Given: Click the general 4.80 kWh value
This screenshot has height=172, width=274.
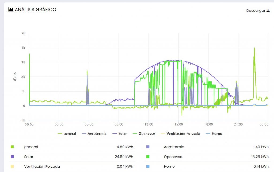Looking at the screenshot, I should click(x=125, y=147).
